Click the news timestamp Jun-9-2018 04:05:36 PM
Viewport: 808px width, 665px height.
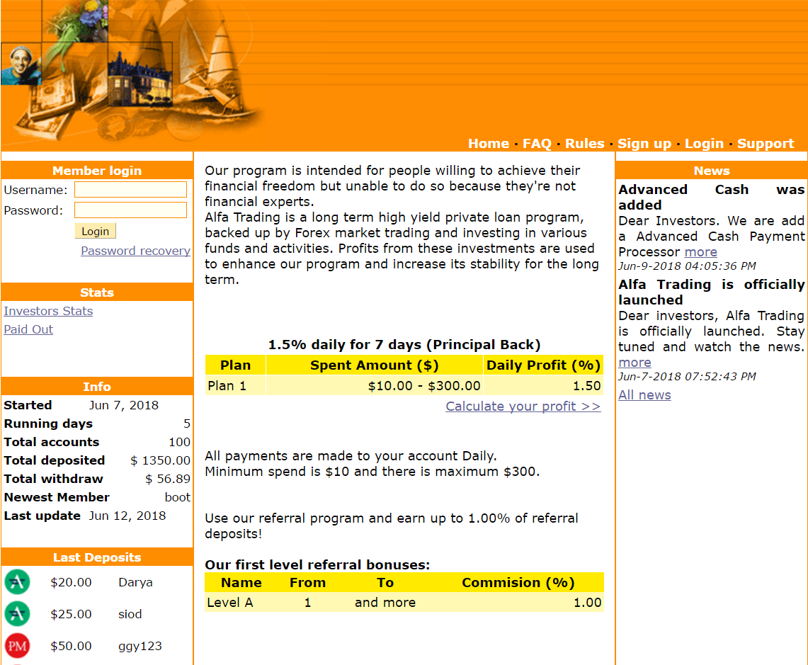pos(687,266)
